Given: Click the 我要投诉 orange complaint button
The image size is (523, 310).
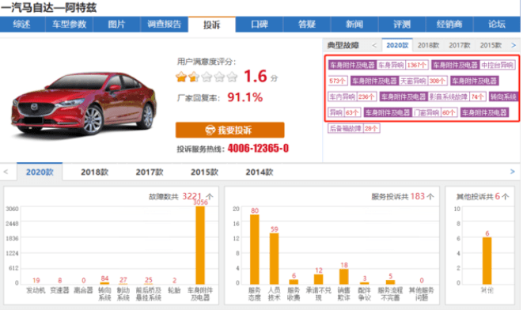Looking at the screenshot, I should pyautogui.click(x=229, y=130).
